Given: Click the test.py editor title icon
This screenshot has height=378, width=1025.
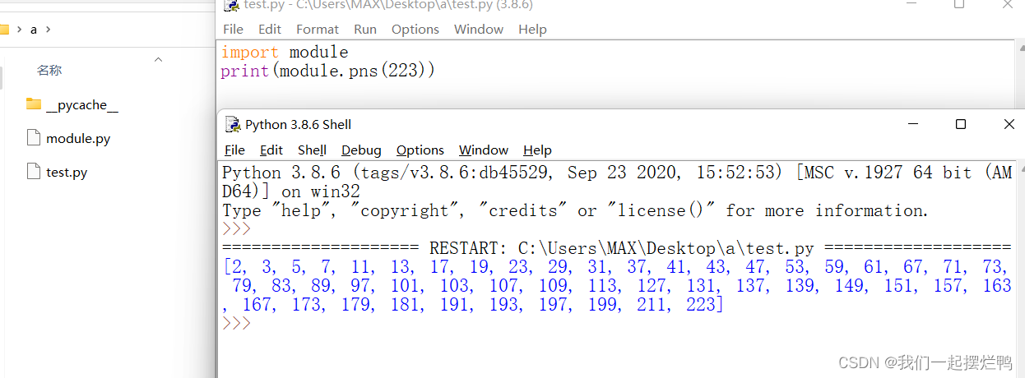Looking at the screenshot, I should [x=233, y=4].
